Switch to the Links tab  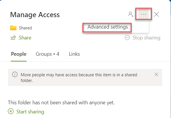pos(75,54)
